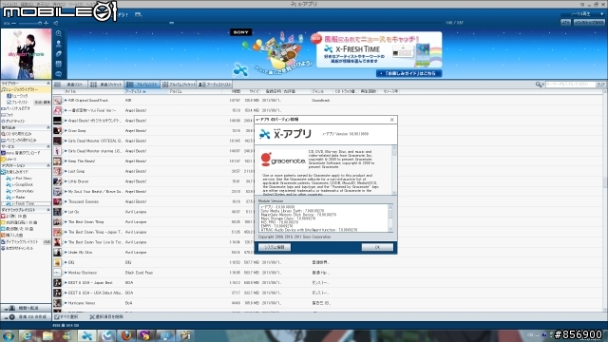The image size is (608, 342).
Task: Open x-Pict Story from the sidebar
Action: tap(21, 179)
